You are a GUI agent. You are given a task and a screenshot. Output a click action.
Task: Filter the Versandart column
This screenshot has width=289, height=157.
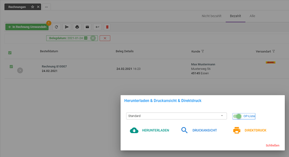[x=274, y=51]
